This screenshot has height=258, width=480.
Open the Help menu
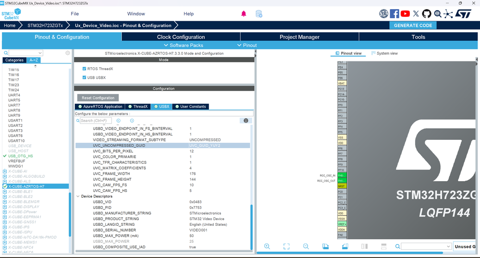[188, 14]
